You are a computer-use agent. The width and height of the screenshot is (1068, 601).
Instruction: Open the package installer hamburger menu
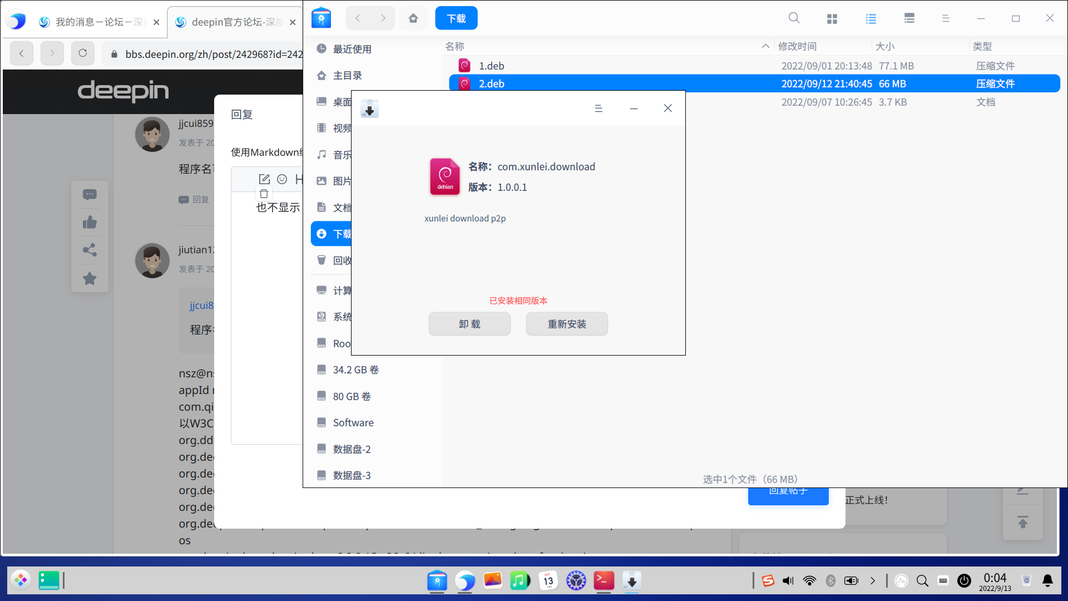pos(599,109)
